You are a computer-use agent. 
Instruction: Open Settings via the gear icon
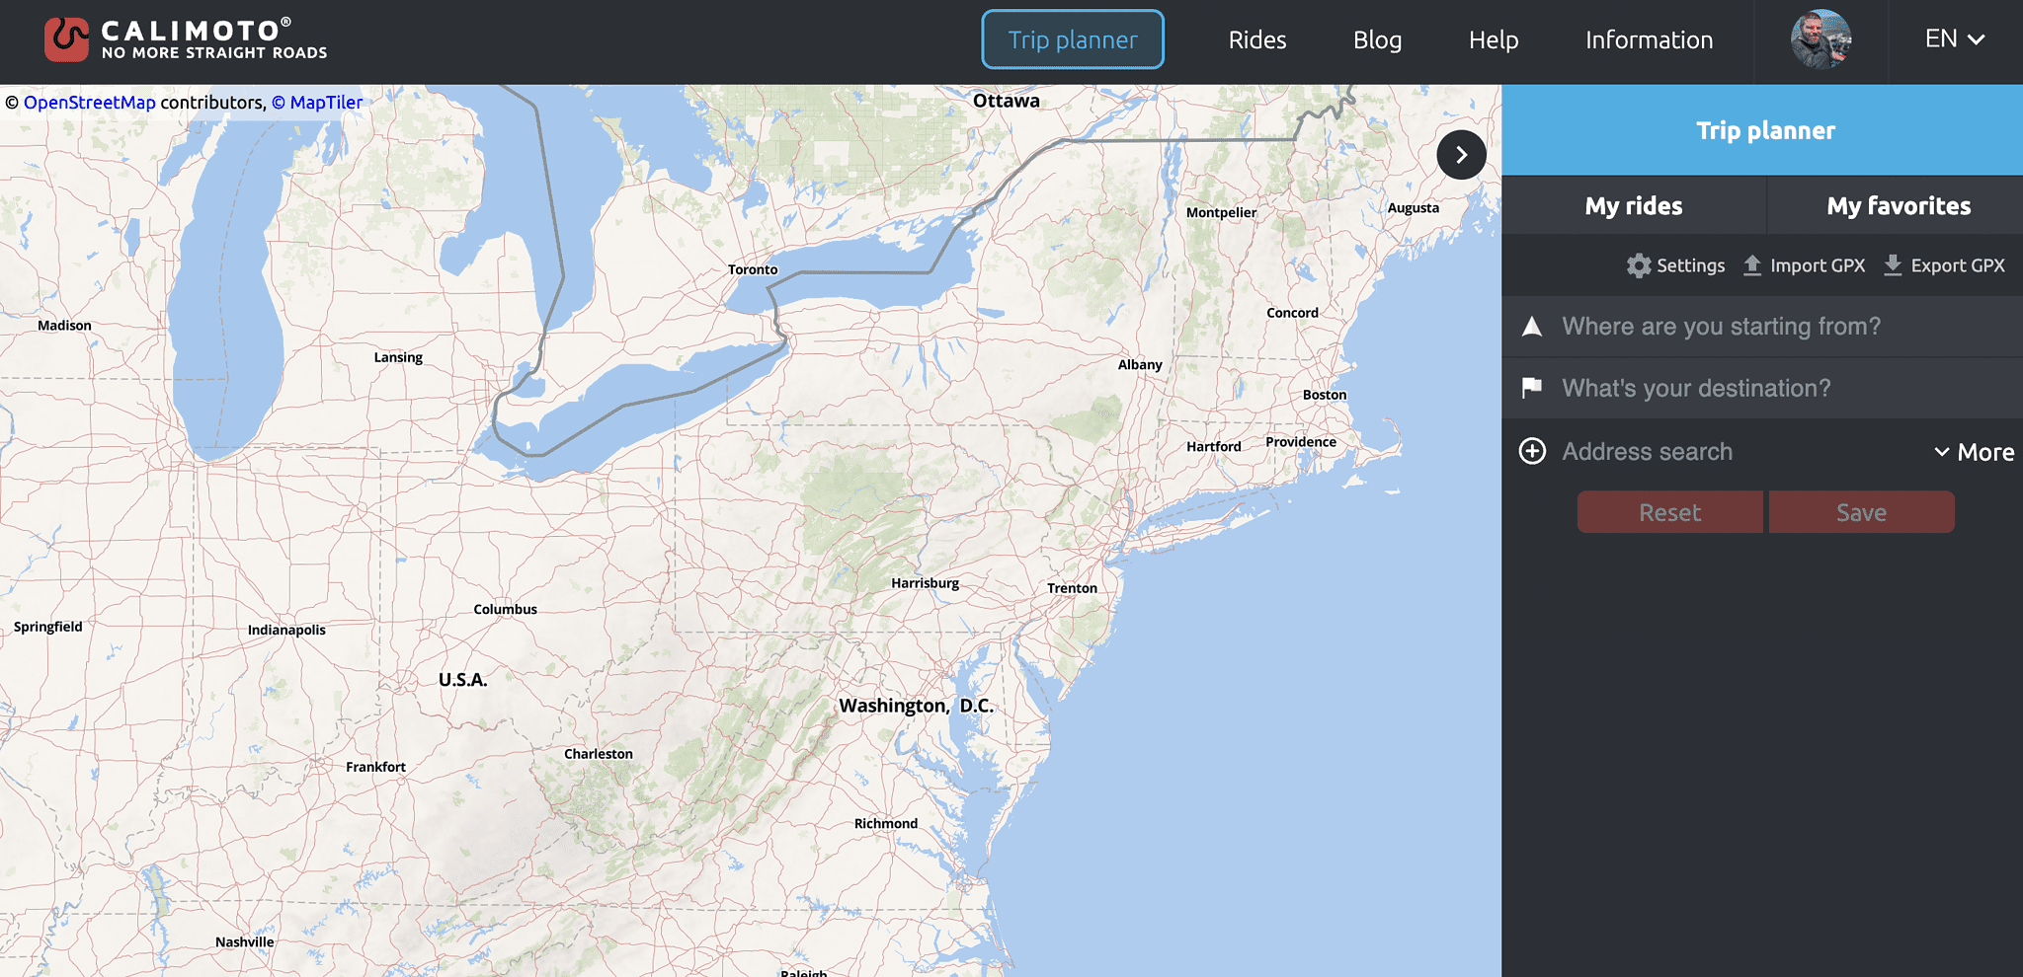point(1638,265)
